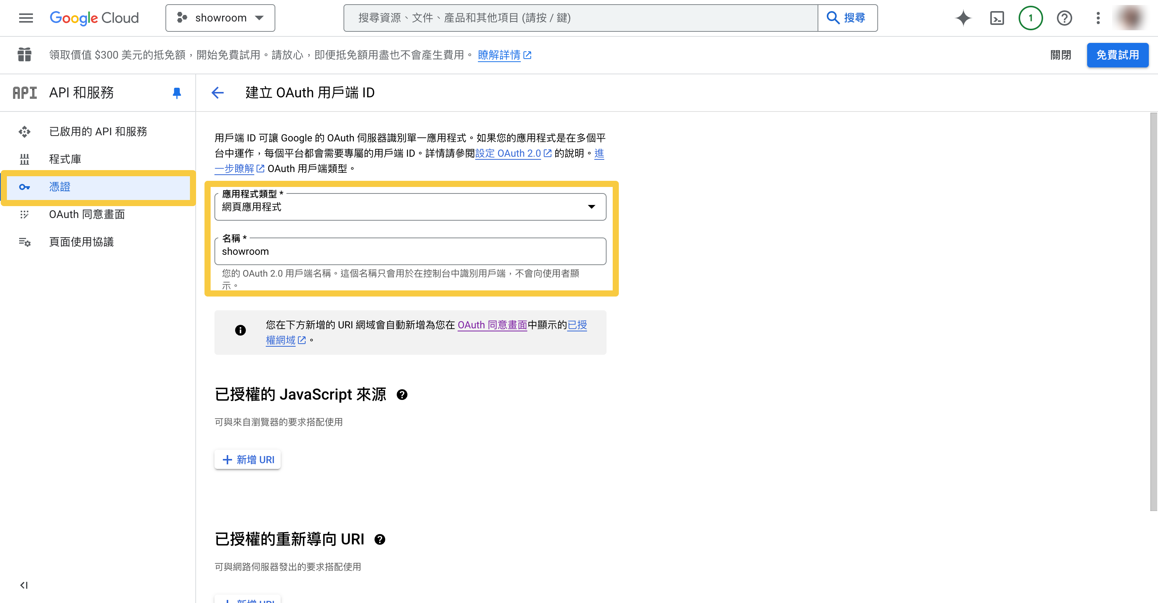Collapse the left sidebar panel
The height and width of the screenshot is (603, 1158).
pyautogui.click(x=24, y=585)
